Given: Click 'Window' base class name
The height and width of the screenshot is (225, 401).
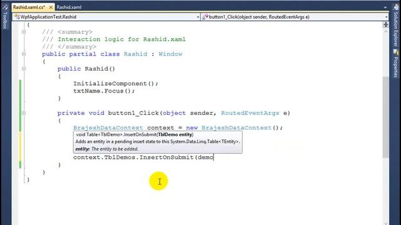Looking at the screenshot, I should tap(170, 54).
